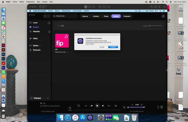Toggle favorite heart for FIP track
Viewport: 188px width, 122px height.
click(x=41, y=103)
